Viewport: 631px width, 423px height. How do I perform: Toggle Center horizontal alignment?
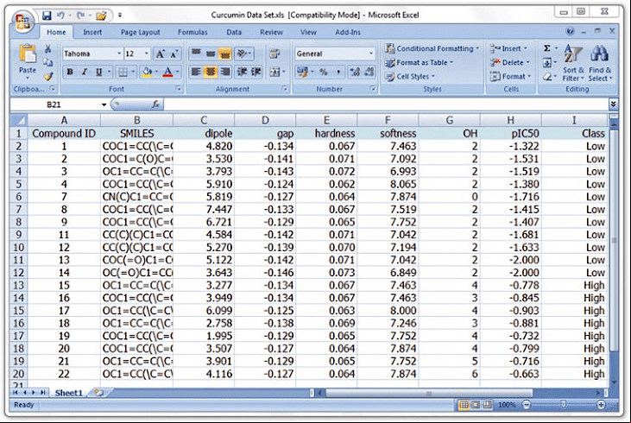[x=211, y=72]
